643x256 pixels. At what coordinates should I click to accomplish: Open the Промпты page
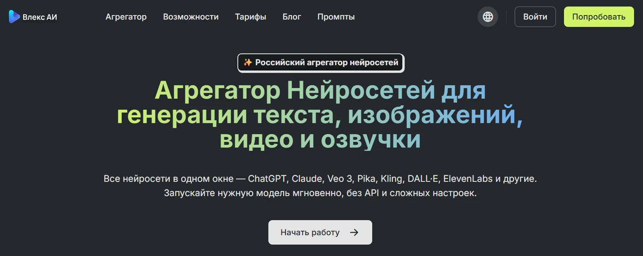336,17
